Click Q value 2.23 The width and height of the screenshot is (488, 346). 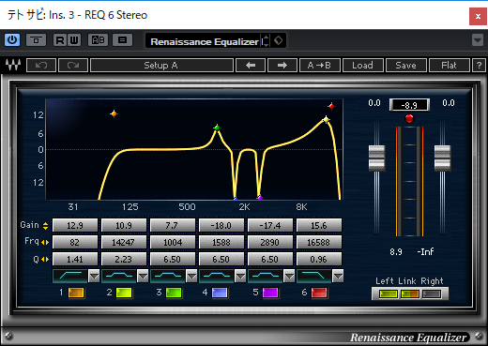pyautogui.click(x=124, y=259)
